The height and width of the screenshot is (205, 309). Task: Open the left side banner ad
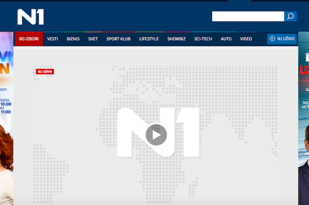coord(7,118)
